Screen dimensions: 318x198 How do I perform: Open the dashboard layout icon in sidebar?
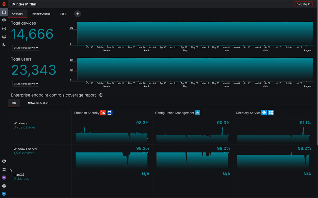4,12
